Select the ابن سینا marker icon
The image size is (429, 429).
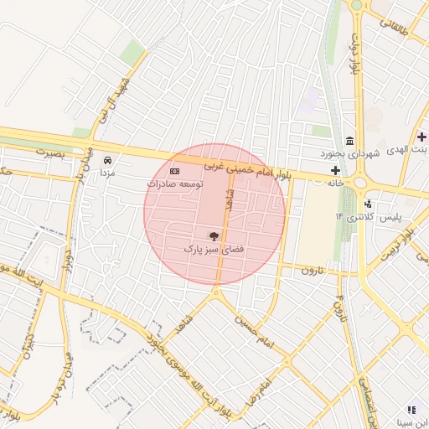tap(411, 410)
